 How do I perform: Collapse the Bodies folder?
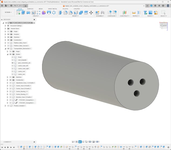7,54
